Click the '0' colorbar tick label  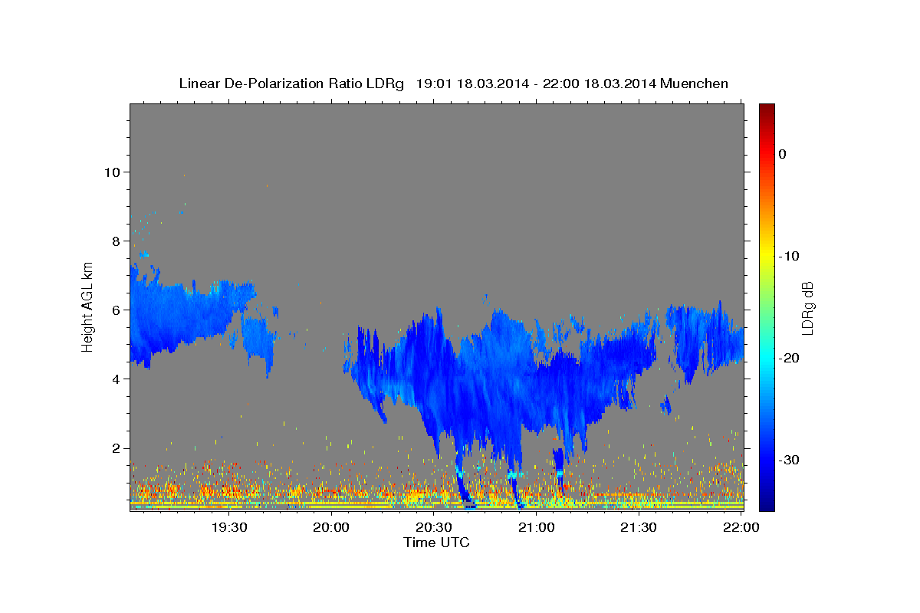point(782,154)
